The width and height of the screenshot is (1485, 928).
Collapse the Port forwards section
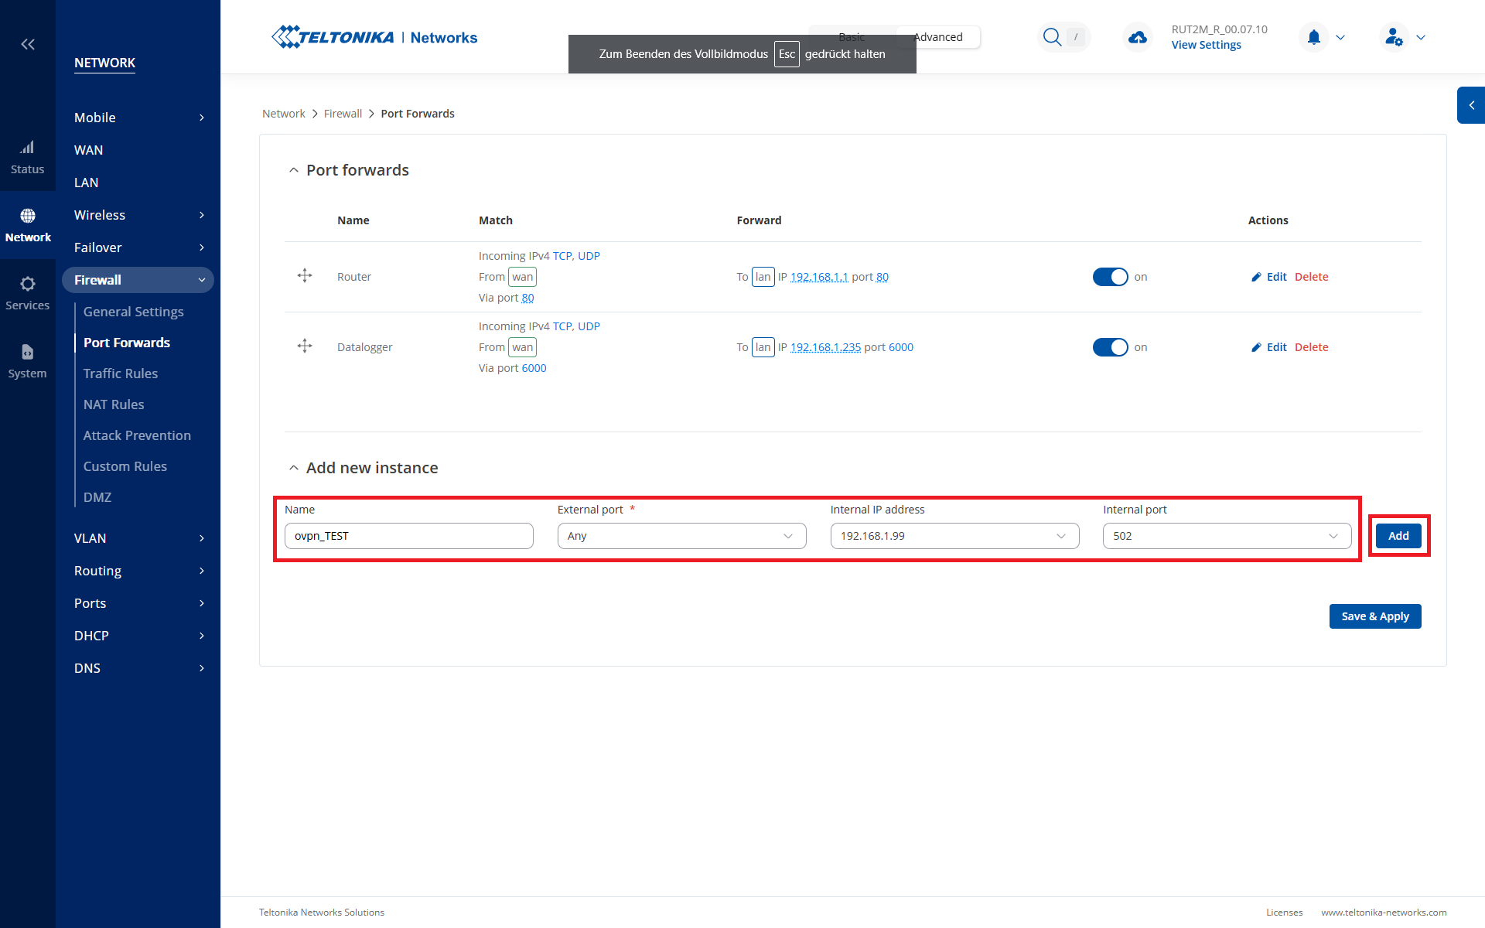click(294, 170)
